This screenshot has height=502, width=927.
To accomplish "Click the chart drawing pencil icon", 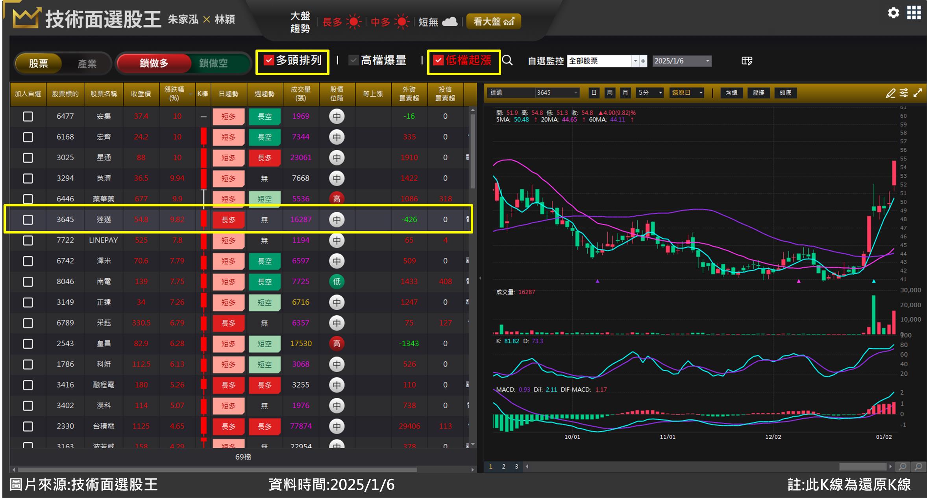I will tap(890, 93).
